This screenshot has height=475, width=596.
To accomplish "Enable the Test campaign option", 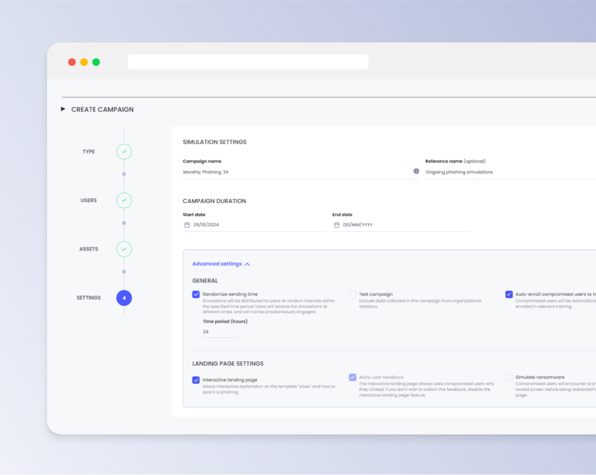I will (x=352, y=294).
